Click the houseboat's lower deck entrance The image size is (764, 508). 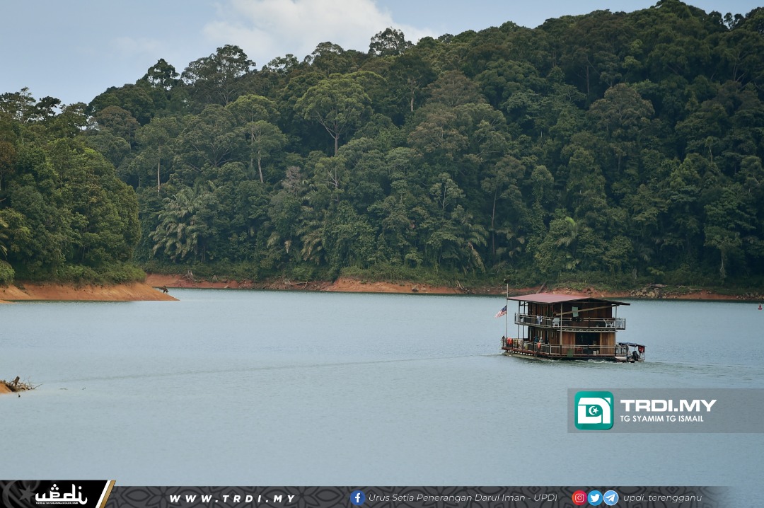pos(587,345)
